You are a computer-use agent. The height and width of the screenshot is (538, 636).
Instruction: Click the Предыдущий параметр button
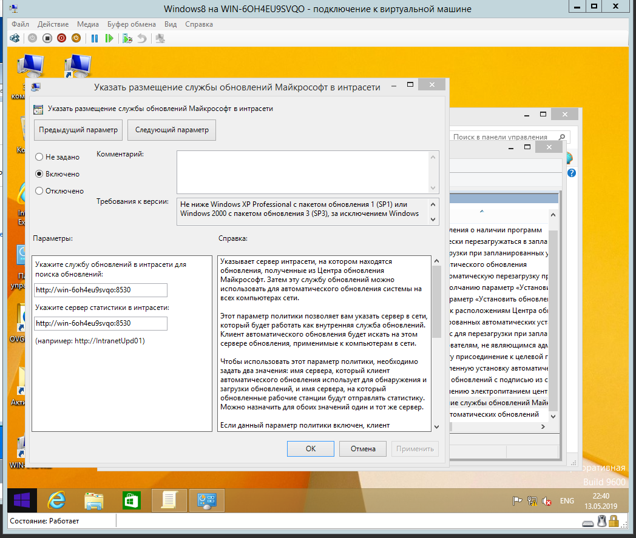78,130
